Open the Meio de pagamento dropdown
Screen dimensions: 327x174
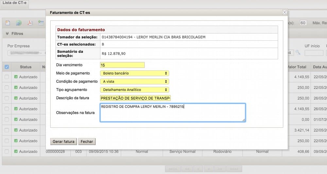point(134,73)
